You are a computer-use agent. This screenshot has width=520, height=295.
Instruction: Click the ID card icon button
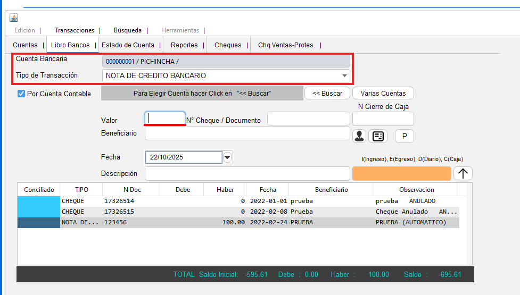(378, 136)
